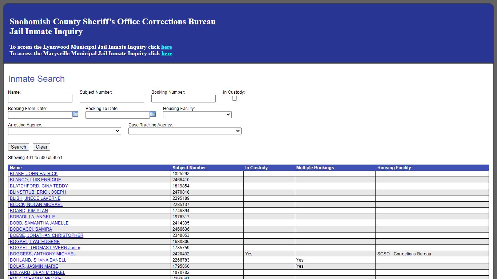Open inmate BLISH, JNECE LAVERNE
Viewport: 497px width, 279px height.
pos(35,198)
